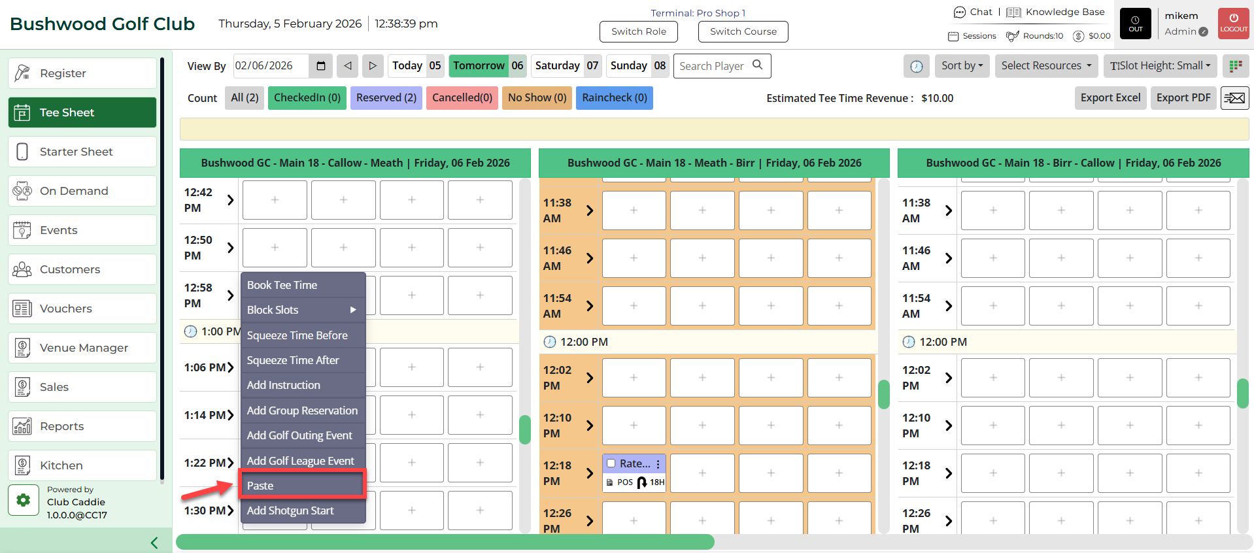The image size is (1254, 553).
Task: Click the clock icon beside Sort by
Action: 917,66
